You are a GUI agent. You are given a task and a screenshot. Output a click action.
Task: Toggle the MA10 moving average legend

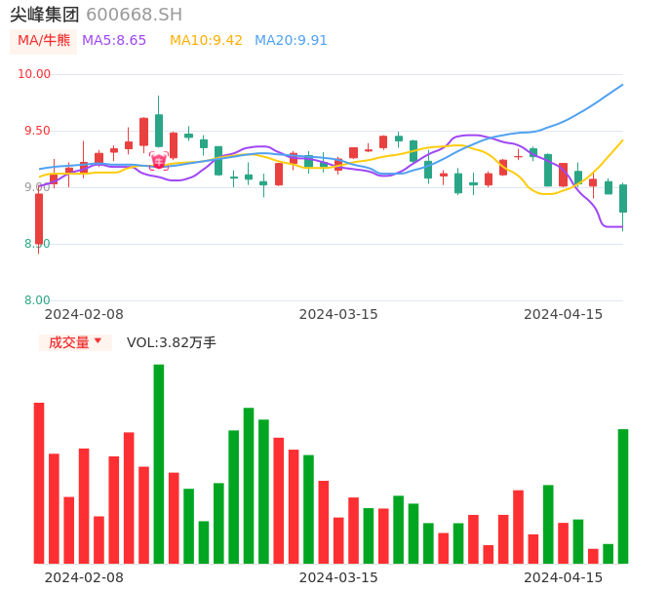(206, 41)
